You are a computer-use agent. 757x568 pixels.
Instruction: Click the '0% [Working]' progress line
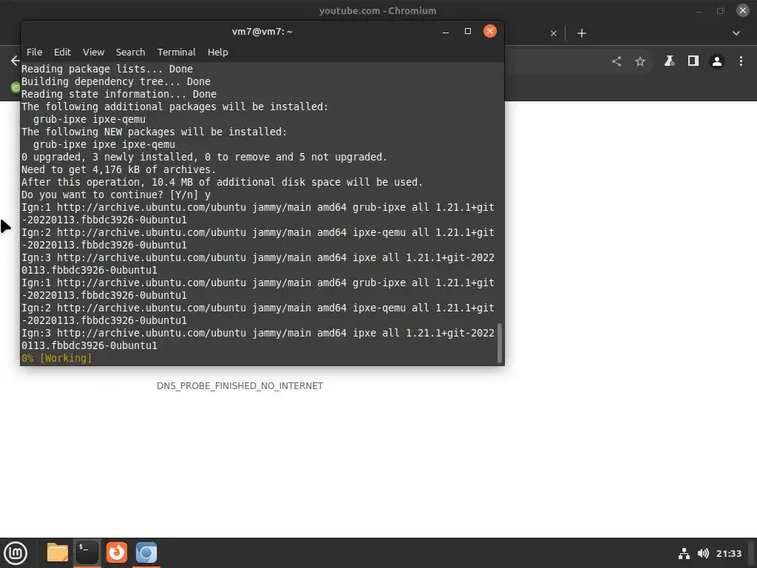click(x=56, y=359)
